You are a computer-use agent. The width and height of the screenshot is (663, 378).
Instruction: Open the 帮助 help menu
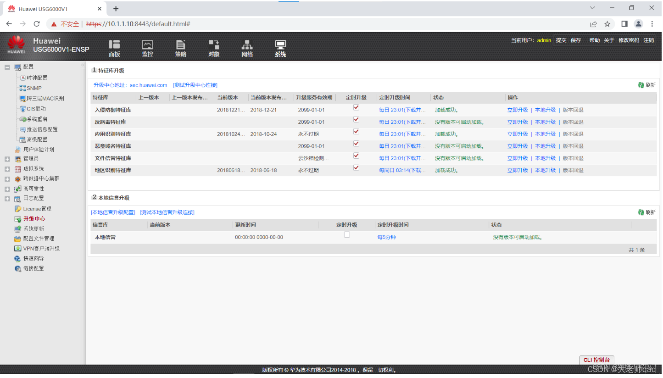point(595,40)
